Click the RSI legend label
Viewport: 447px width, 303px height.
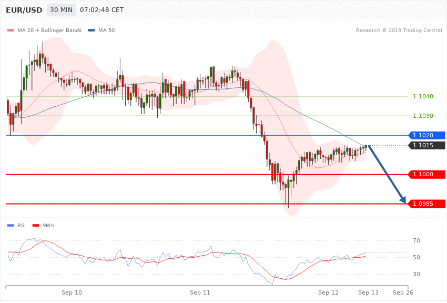pyautogui.click(x=22, y=226)
